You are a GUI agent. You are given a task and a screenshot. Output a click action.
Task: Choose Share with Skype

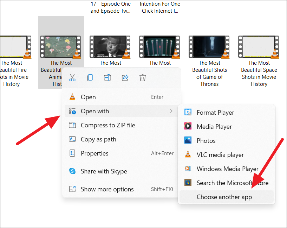point(121,171)
